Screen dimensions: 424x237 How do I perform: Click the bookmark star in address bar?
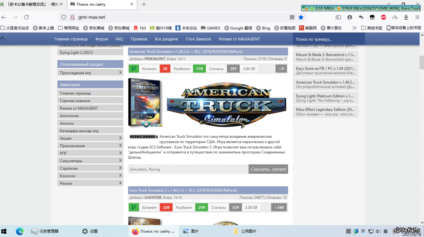[x=301, y=17]
